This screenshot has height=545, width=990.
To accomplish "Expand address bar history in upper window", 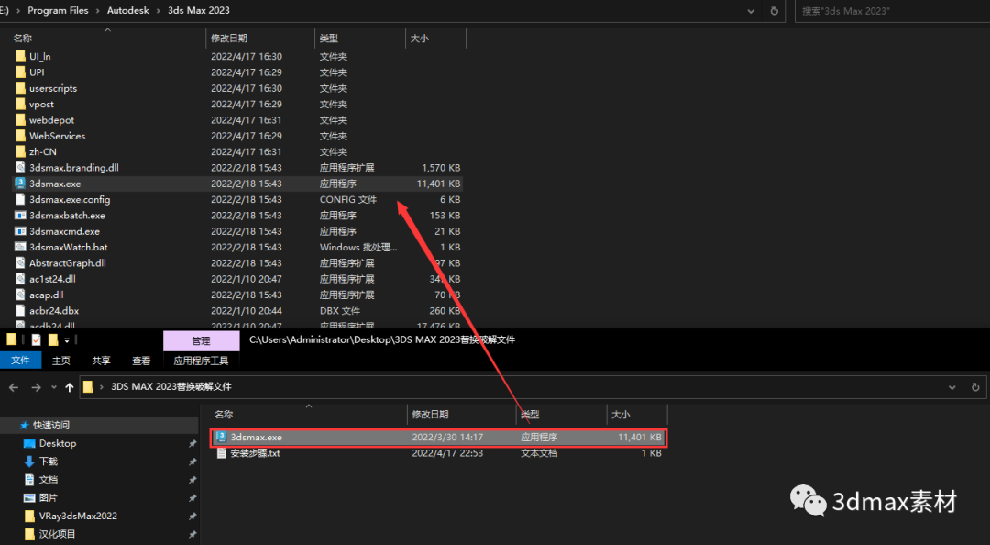I will (x=751, y=11).
